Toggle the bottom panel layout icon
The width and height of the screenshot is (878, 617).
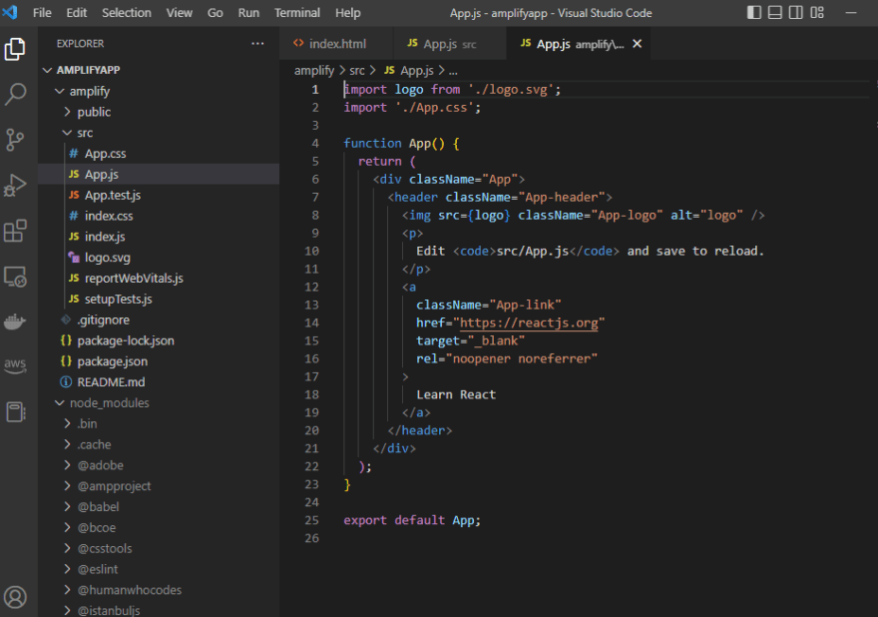(x=775, y=12)
